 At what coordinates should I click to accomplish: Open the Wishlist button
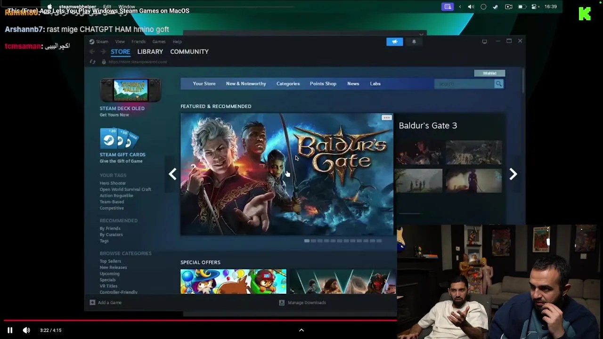(489, 73)
